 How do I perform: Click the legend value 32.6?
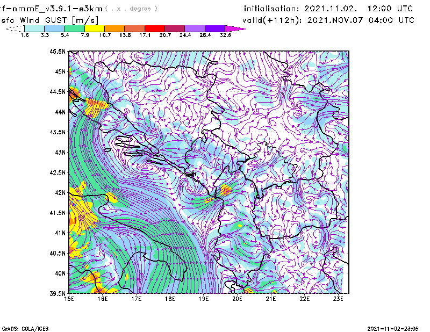click(225, 35)
